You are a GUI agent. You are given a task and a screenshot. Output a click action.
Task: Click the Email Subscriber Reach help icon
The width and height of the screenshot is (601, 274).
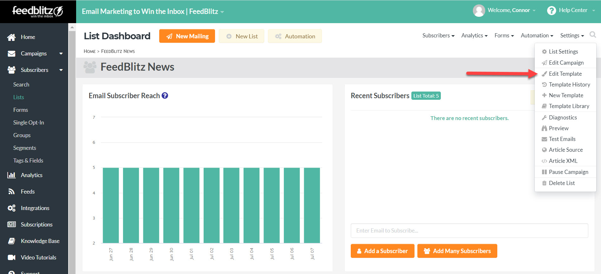pos(165,95)
